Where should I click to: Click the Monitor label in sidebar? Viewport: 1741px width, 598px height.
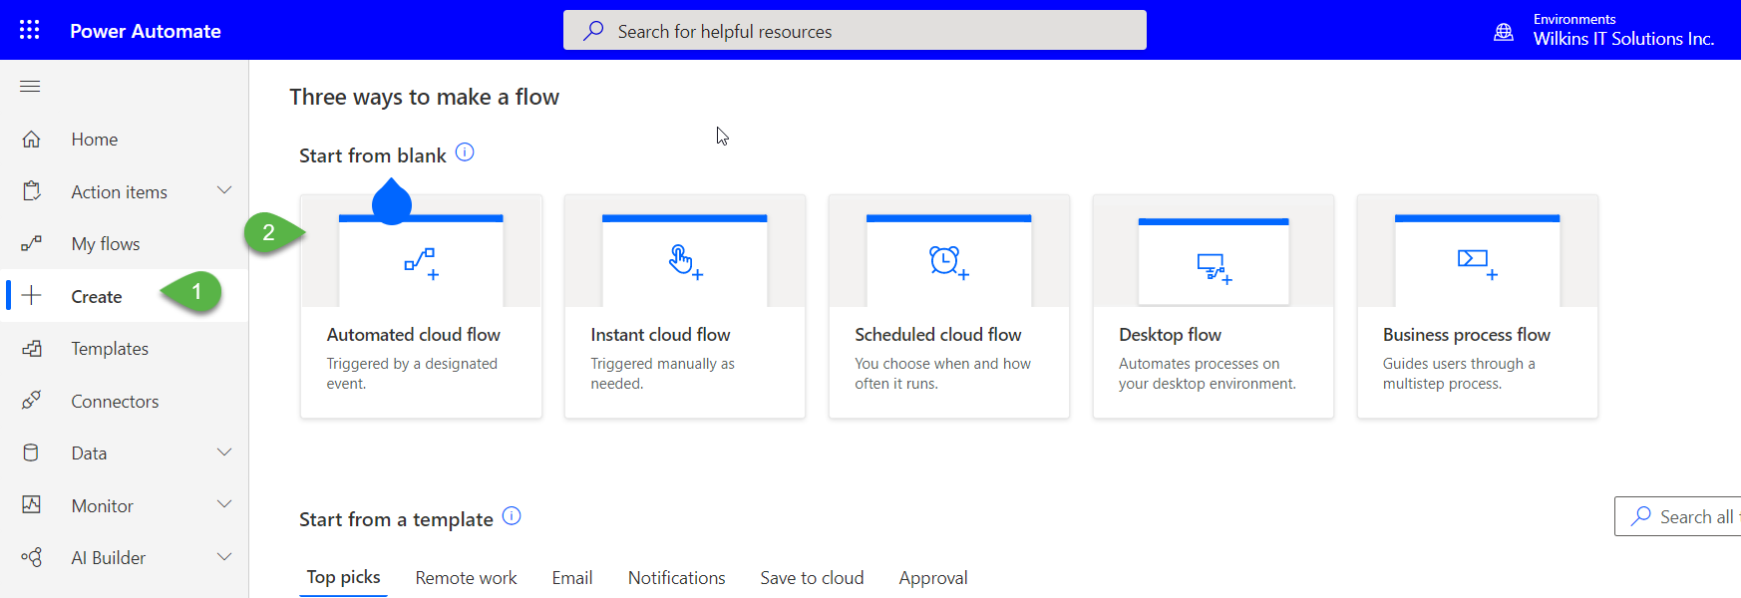(x=102, y=505)
